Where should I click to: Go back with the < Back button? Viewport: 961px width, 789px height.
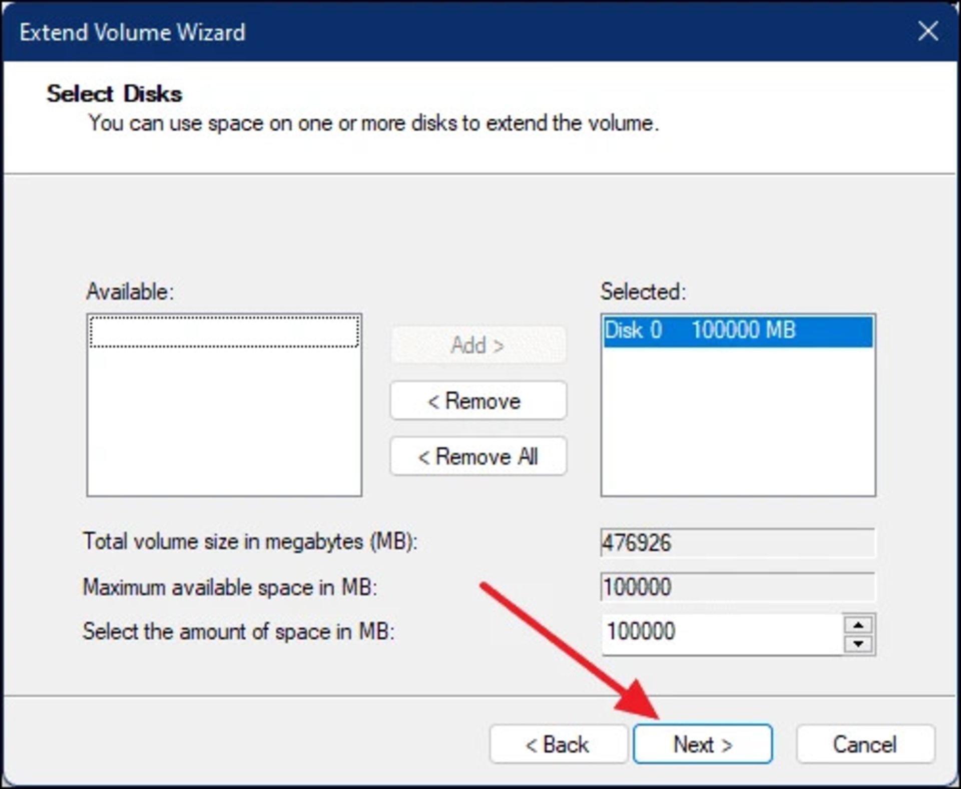point(558,744)
